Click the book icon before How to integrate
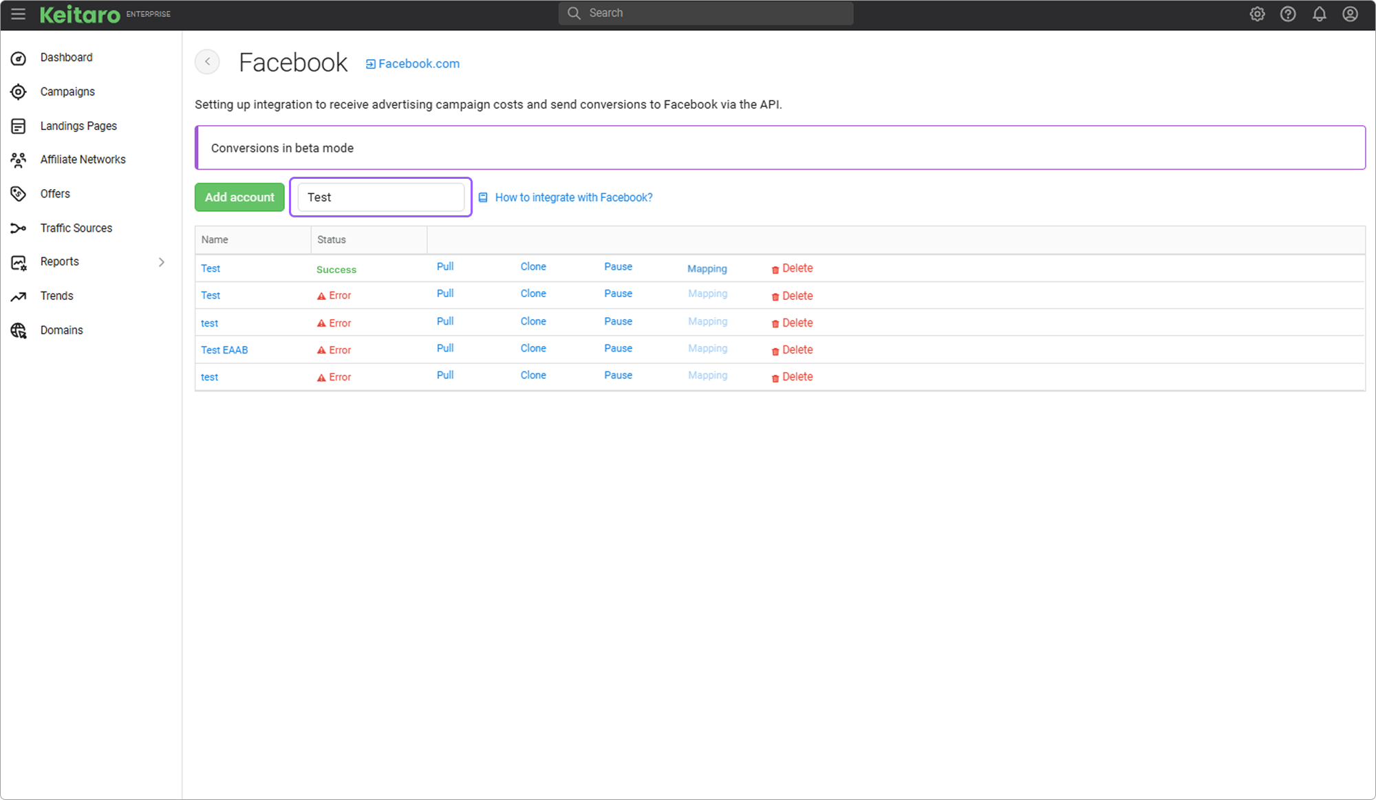1376x800 pixels. (483, 197)
